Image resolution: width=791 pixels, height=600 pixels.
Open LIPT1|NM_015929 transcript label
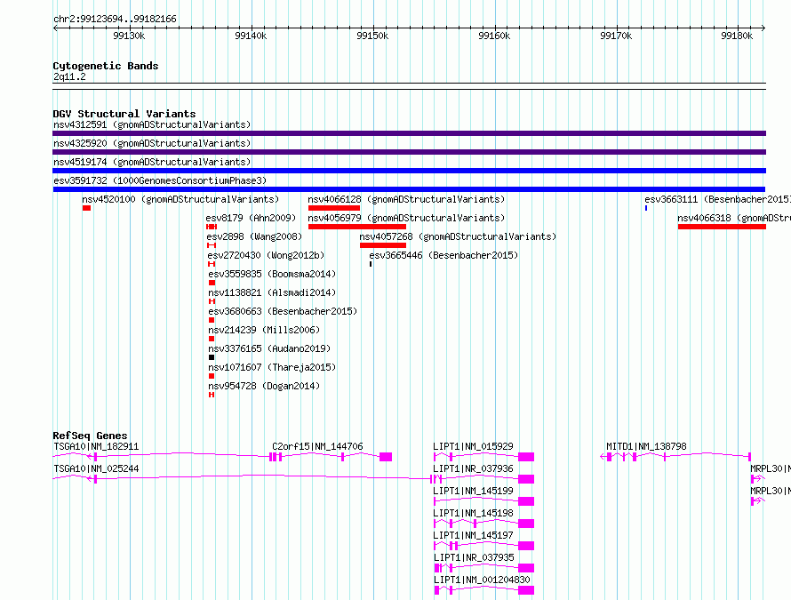point(473,446)
